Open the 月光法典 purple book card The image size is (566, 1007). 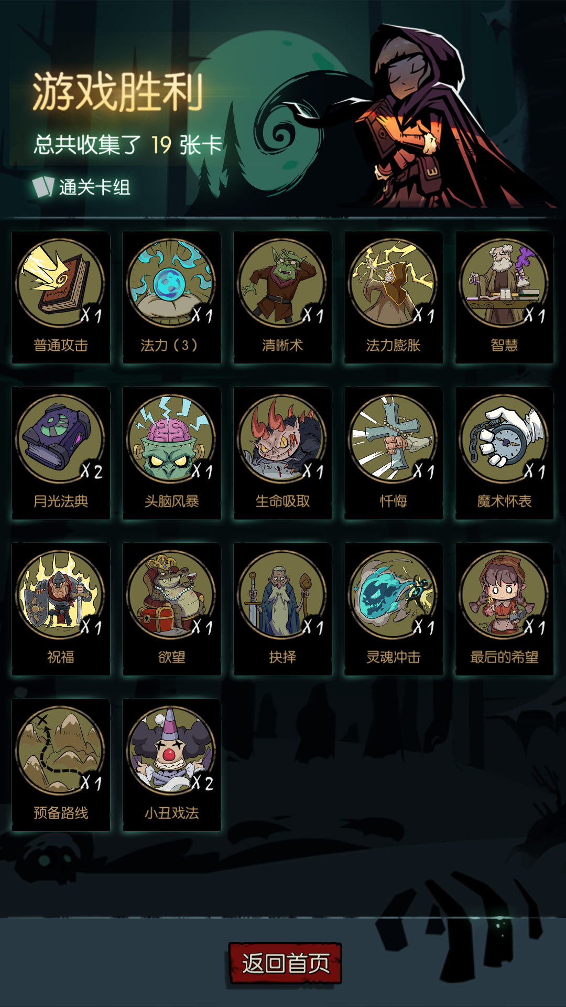point(61,453)
